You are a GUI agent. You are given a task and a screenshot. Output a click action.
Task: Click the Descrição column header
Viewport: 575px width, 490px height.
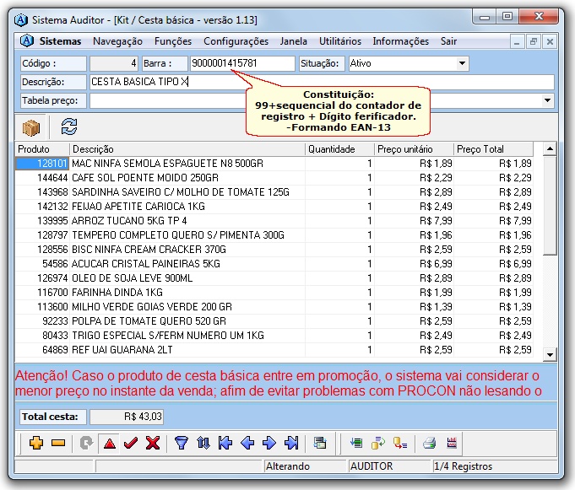[186, 149]
